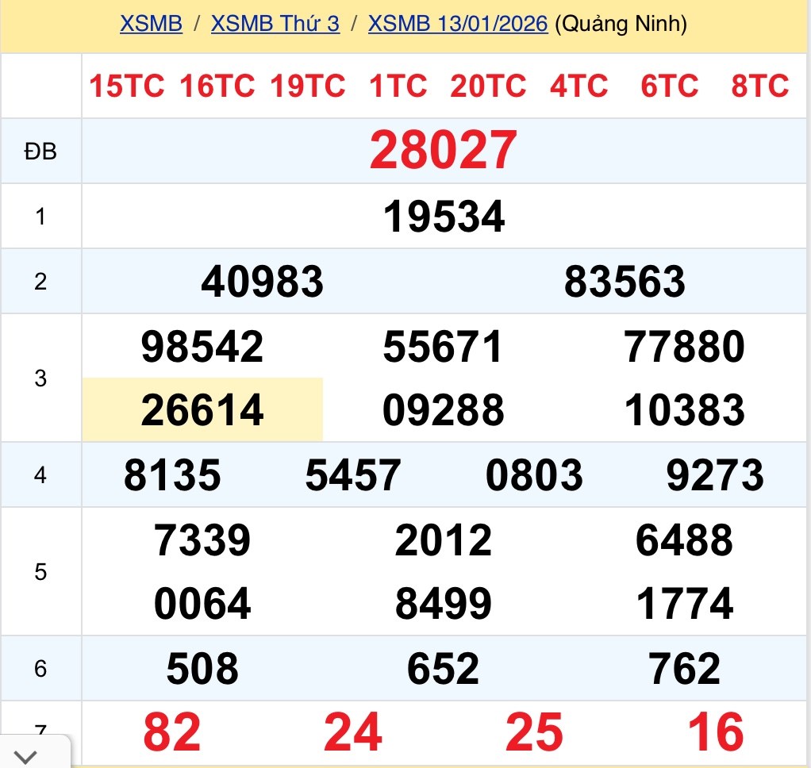Open the XSMB 13/01/2026 link
811x768 pixels.
pyautogui.click(x=458, y=24)
